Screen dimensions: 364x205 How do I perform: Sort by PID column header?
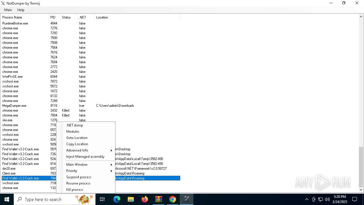pos(54,17)
